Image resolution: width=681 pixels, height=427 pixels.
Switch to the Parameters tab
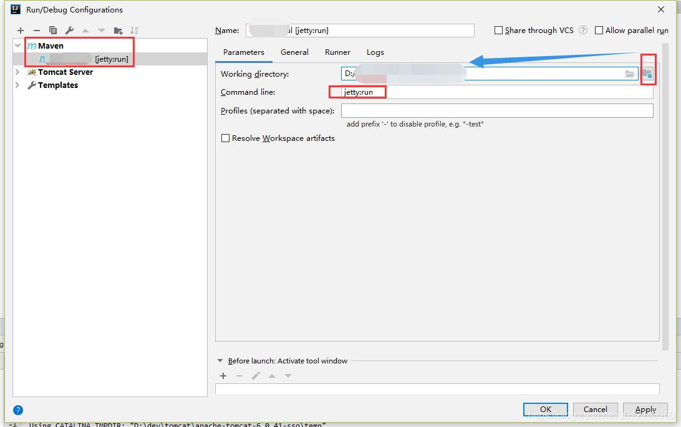click(244, 52)
